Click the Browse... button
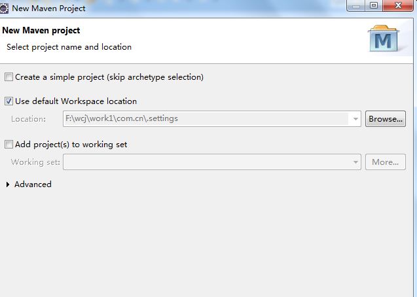 pos(386,119)
